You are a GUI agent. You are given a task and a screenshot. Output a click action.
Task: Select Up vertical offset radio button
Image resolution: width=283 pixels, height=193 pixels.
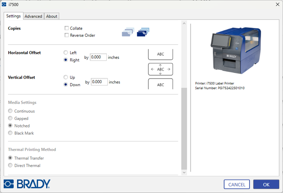66,77
